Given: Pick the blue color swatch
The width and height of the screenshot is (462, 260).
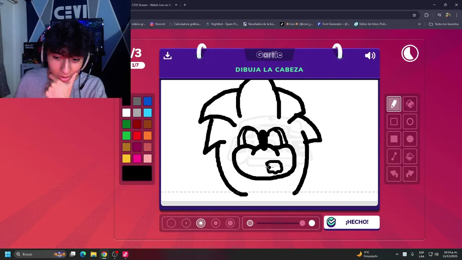Looking at the screenshot, I should [148, 101].
